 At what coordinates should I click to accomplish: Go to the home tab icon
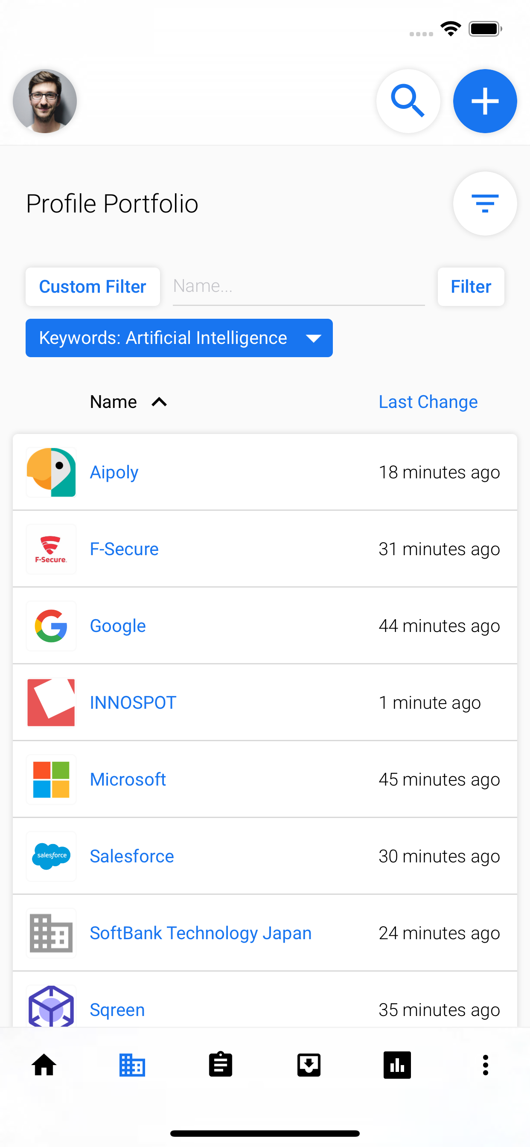coord(44,1065)
